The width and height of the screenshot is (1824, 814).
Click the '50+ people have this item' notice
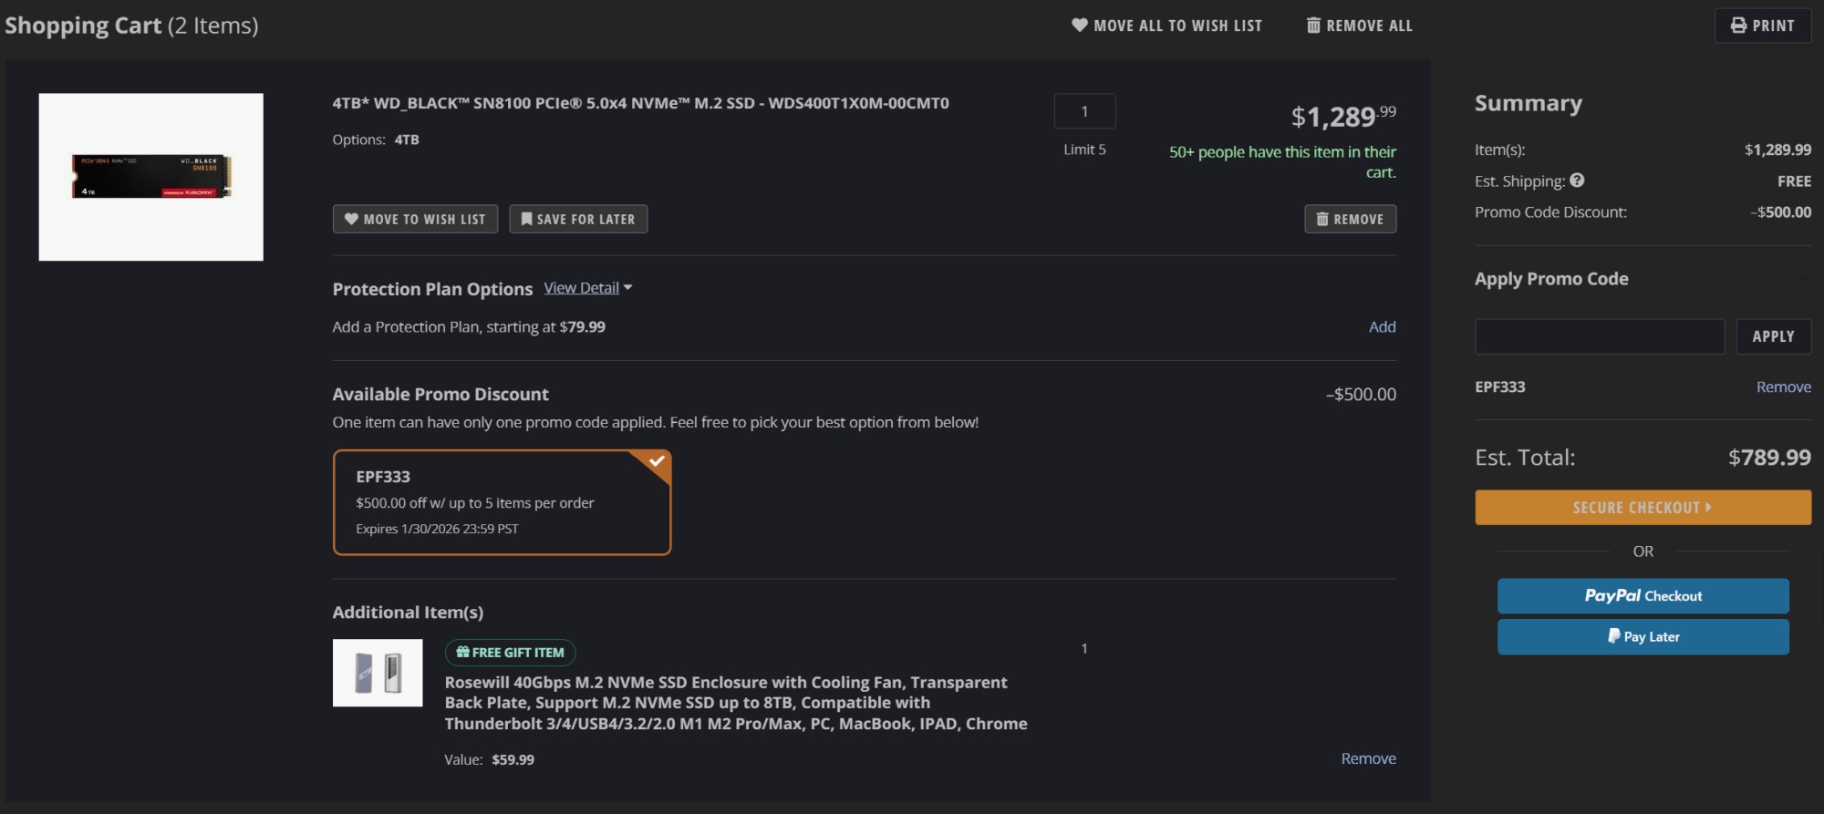tap(1282, 161)
